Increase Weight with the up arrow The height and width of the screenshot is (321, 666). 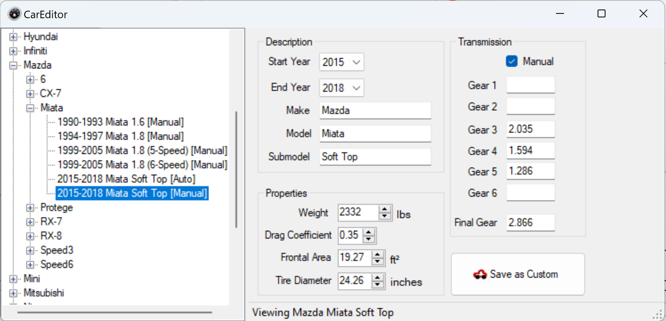(385, 209)
